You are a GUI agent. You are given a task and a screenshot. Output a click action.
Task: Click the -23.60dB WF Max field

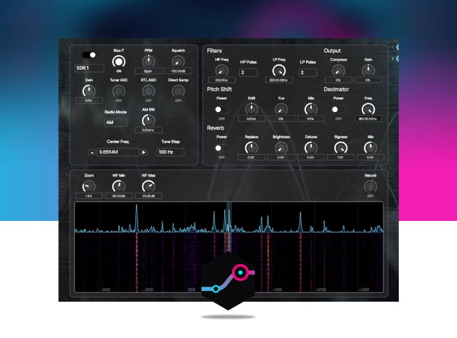[148, 196]
